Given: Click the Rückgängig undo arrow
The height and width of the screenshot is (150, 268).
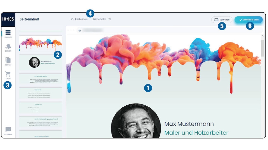Looking at the screenshot, I should point(72,19).
